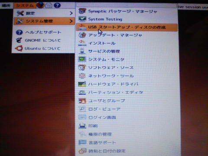Click the System Testing monitor icon
Image resolution: width=208 pixels, height=156 pixels.
(82, 19)
